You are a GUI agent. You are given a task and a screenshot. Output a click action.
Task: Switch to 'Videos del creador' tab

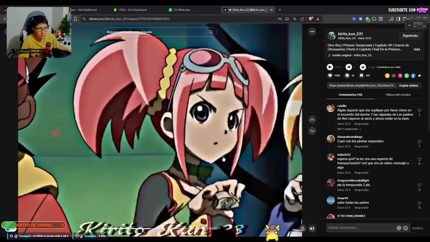(398, 95)
